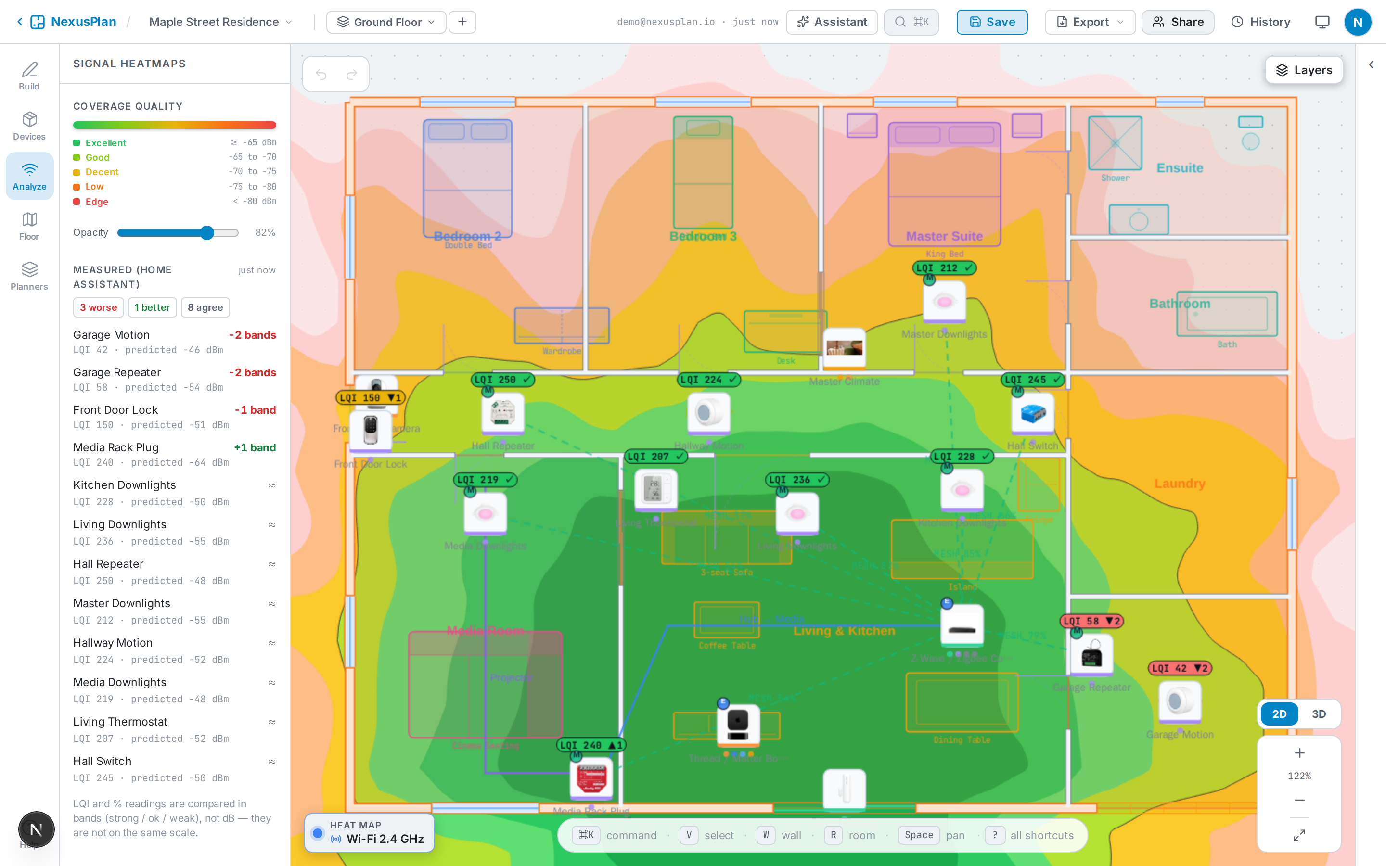Click the undo arrow on canvas
The width and height of the screenshot is (1386, 866).
tap(321, 75)
